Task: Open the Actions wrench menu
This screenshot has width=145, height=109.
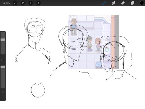Action: (x=15, y=3)
